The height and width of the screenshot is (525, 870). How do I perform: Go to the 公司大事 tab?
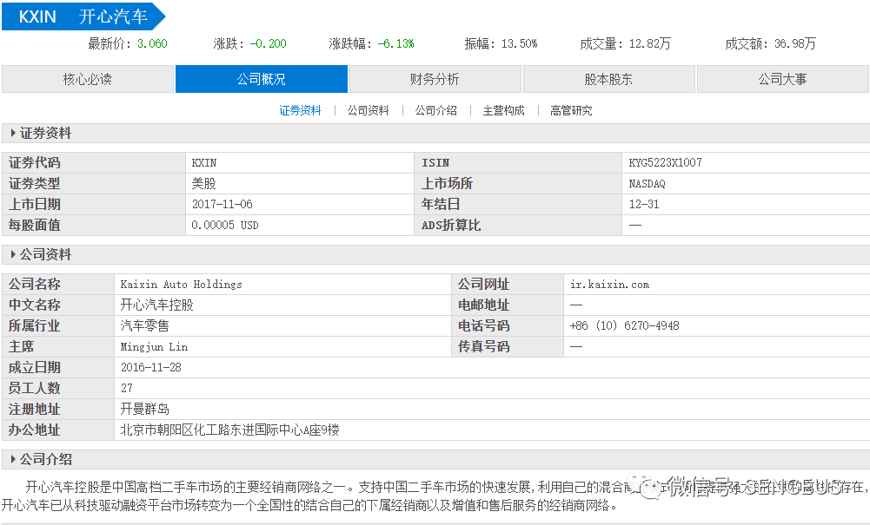pos(782,79)
